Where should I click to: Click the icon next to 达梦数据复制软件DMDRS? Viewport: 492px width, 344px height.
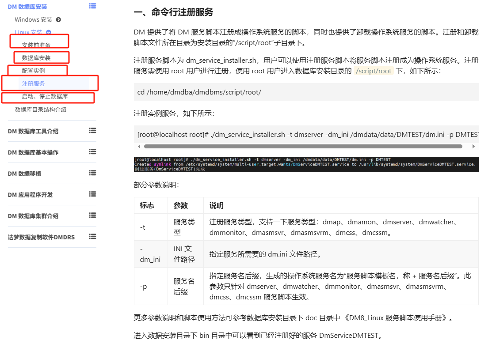[92, 237]
